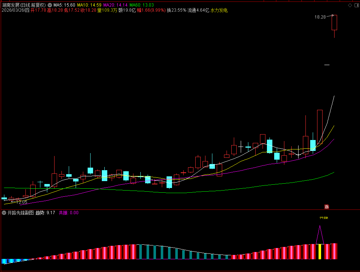Image resolution: width=360 pixels, height=272 pixels.
Task: Click the 量109.3万 volume value
Action: (x=107, y=10)
